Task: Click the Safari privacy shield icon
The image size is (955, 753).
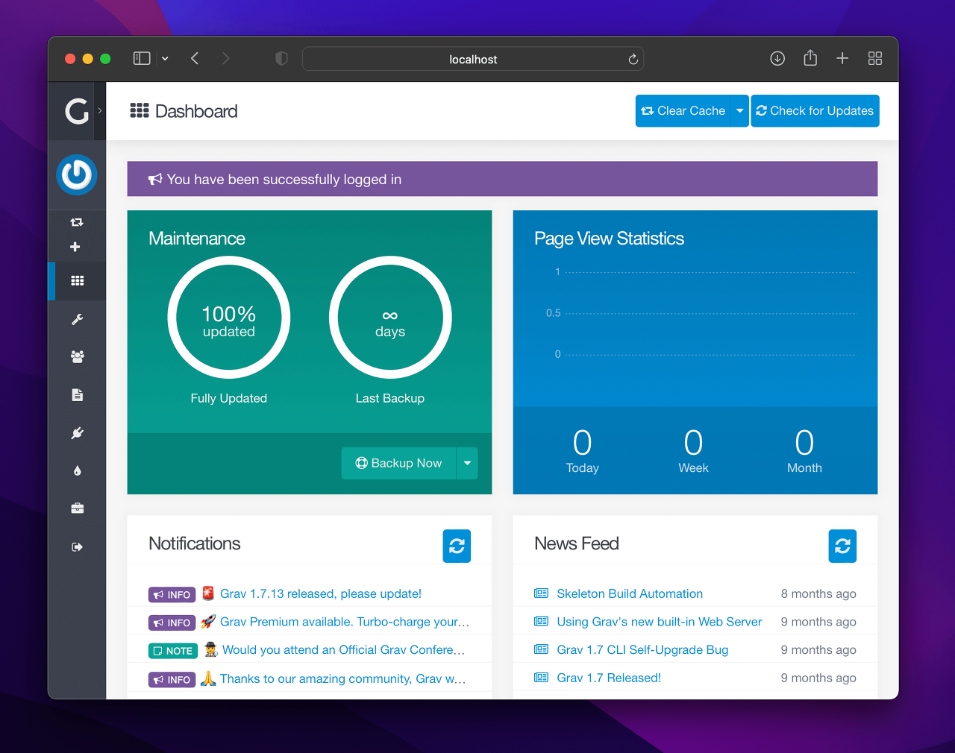Action: pyautogui.click(x=281, y=58)
